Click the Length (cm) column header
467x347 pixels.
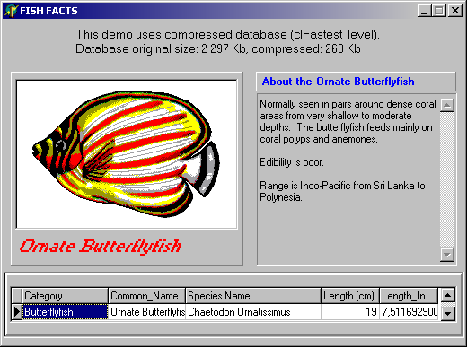[350, 296]
